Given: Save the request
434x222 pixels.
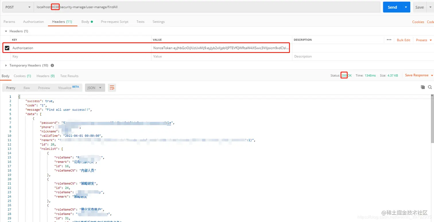Looking at the screenshot, I should [419, 7].
